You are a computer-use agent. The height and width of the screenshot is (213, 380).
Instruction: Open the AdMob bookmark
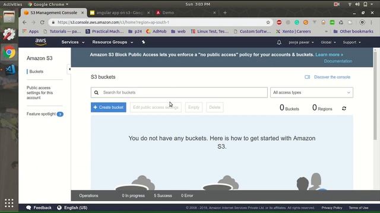(x=156, y=31)
